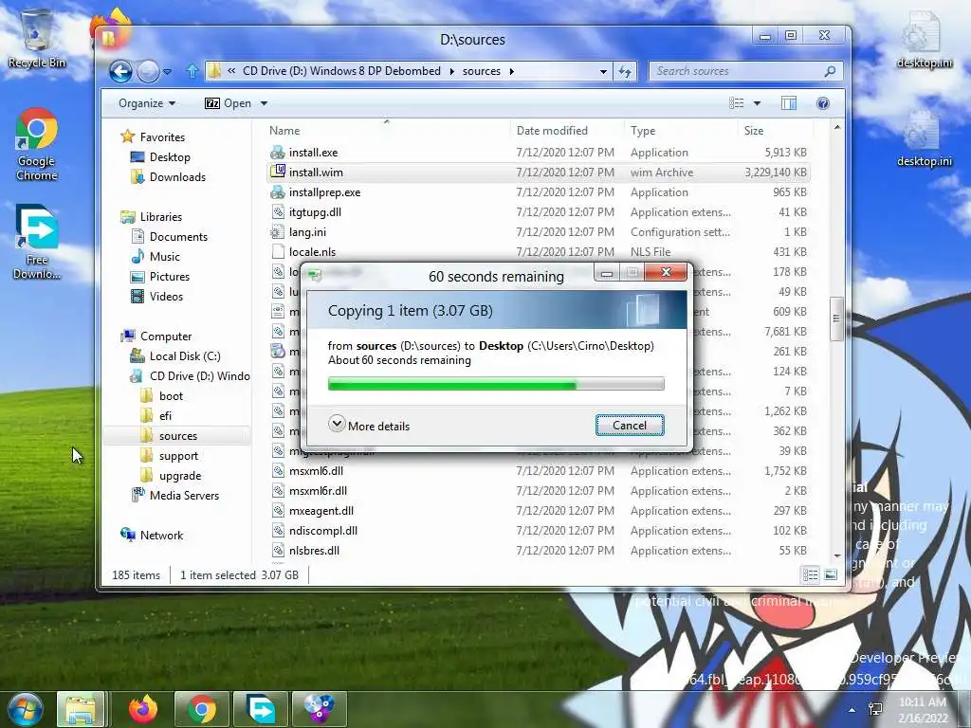Open the Windows Start orb

coord(24,709)
